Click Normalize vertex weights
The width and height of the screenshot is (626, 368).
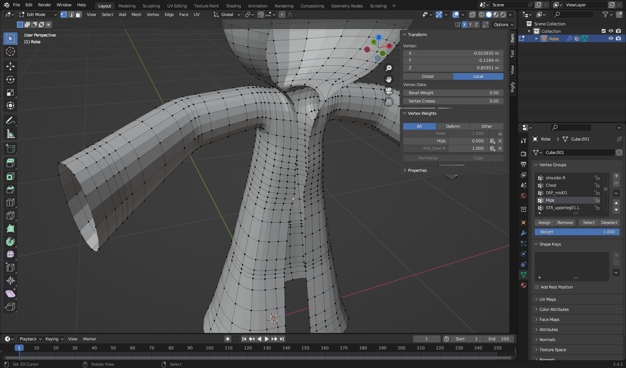coord(428,158)
